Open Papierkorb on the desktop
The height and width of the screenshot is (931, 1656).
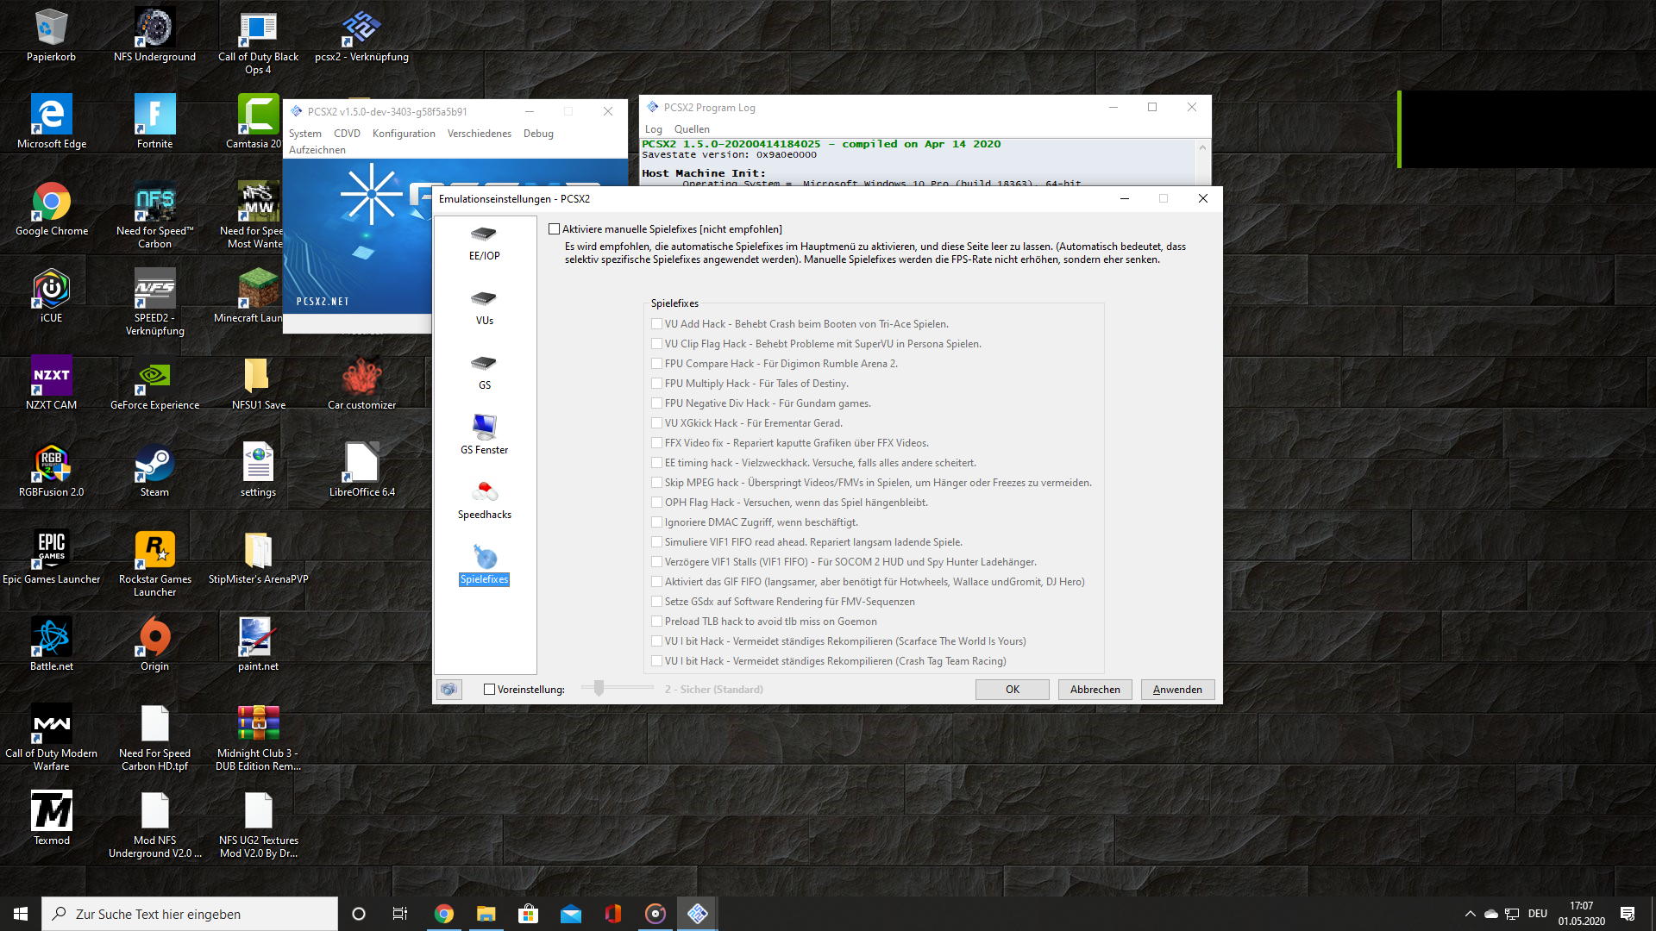(x=51, y=36)
